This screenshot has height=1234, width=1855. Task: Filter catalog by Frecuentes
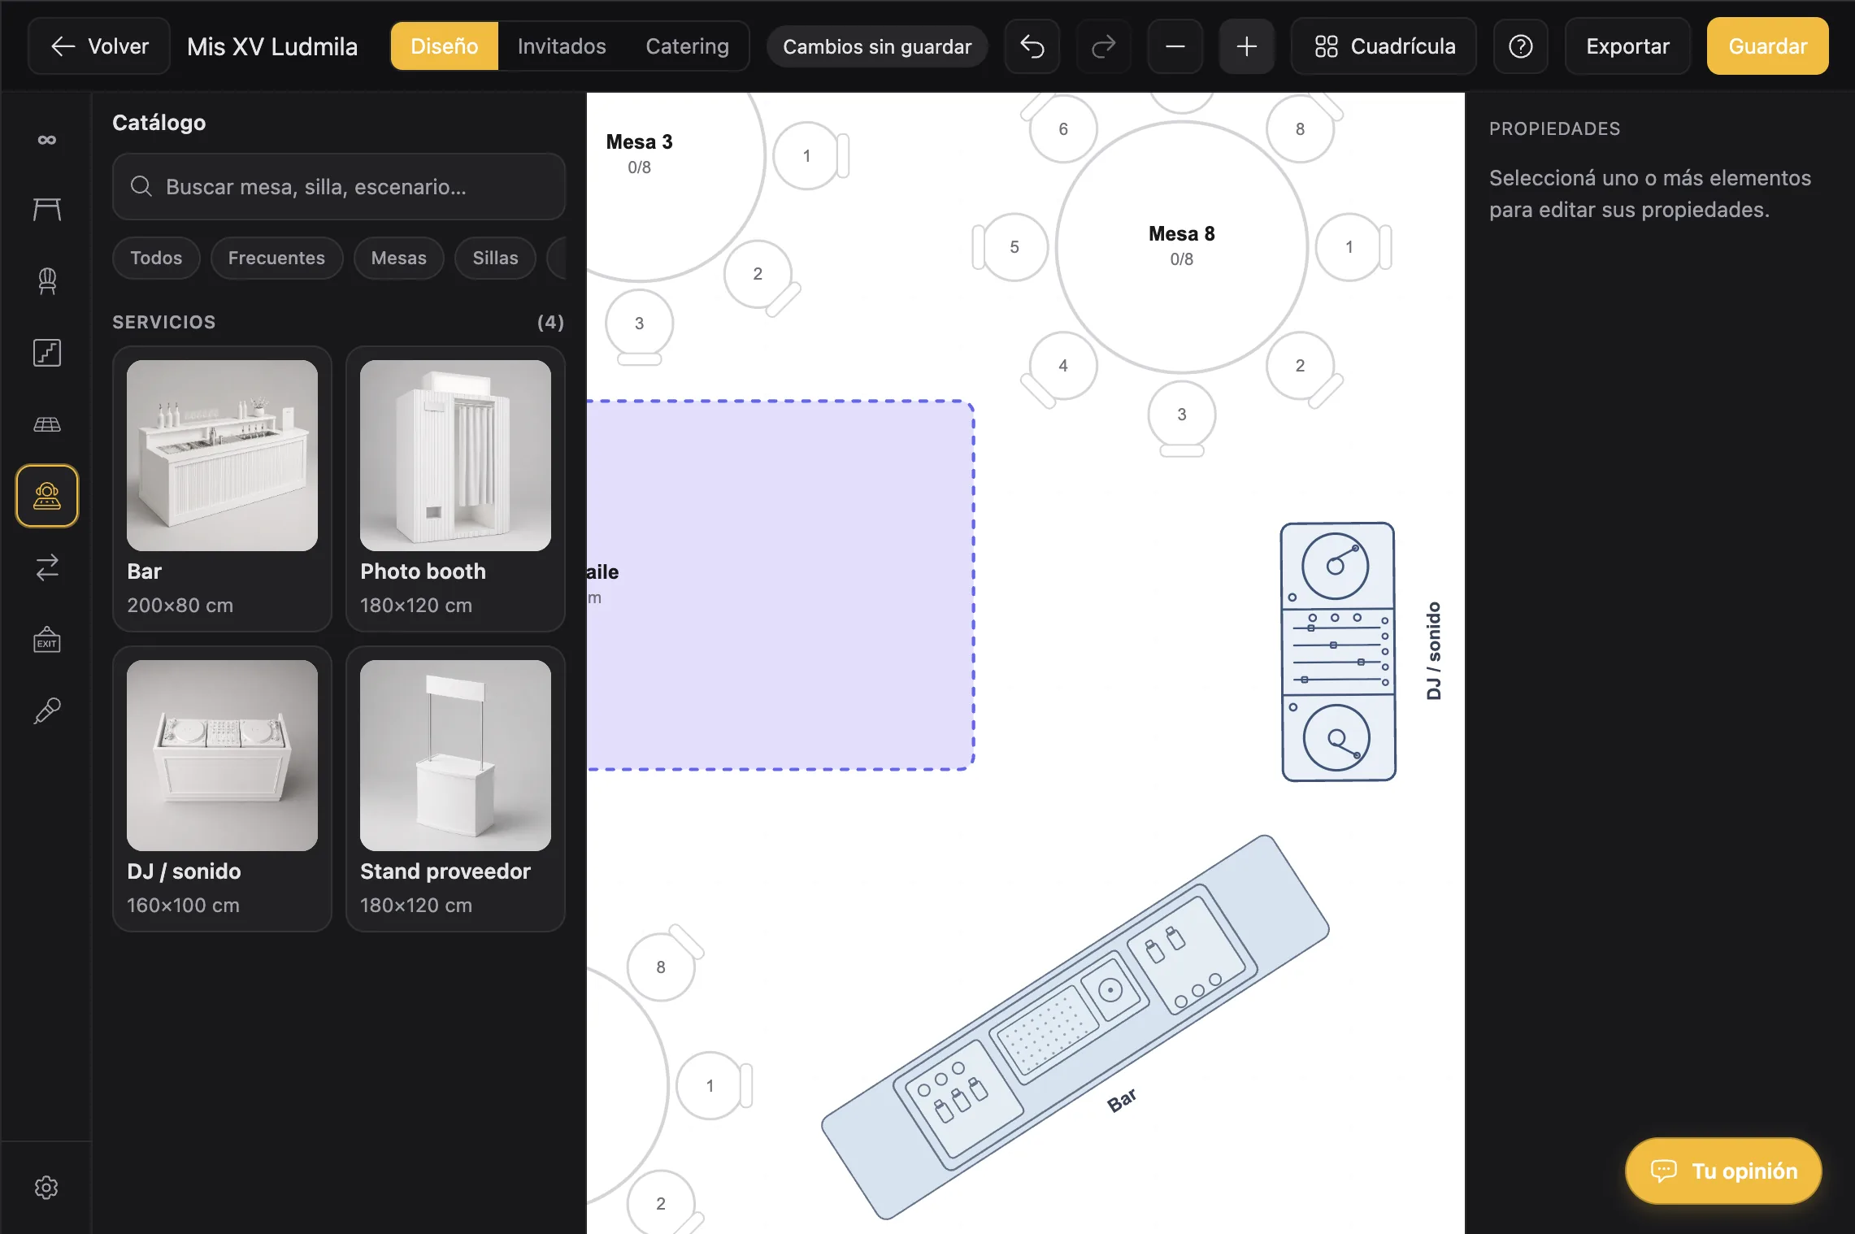276,258
